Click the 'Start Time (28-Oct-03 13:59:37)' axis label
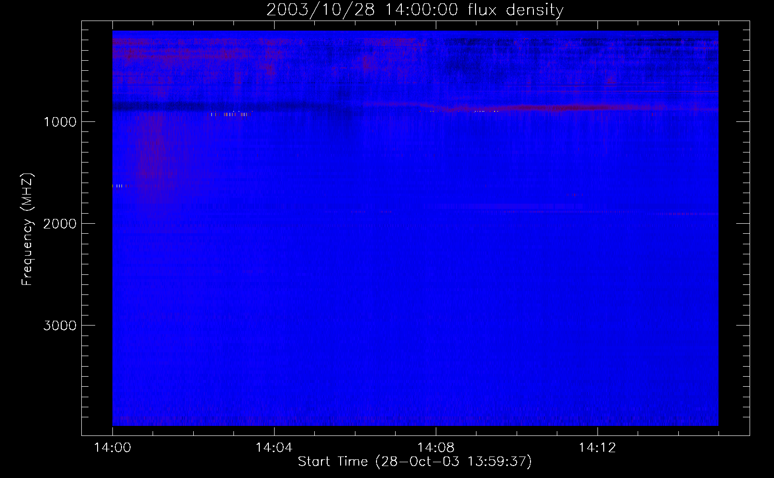Viewport: 774px width, 478px height. [x=415, y=462]
